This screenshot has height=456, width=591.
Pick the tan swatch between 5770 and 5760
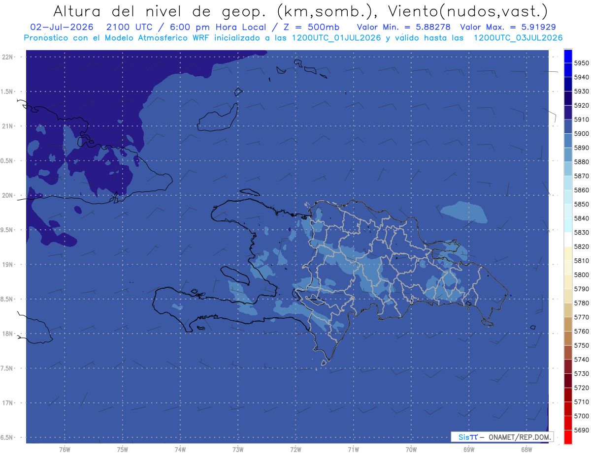(568, 324)
